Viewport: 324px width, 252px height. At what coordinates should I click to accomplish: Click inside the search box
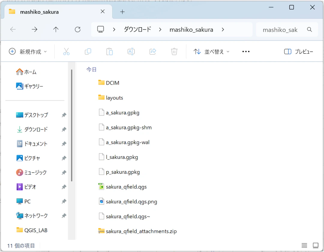[x=282, y=29]
